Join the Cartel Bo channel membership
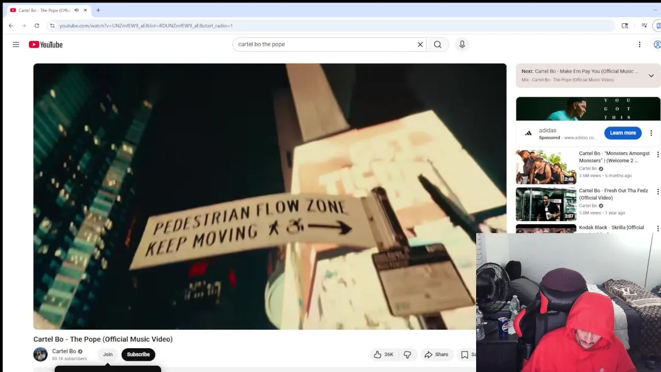 (107, 354)
